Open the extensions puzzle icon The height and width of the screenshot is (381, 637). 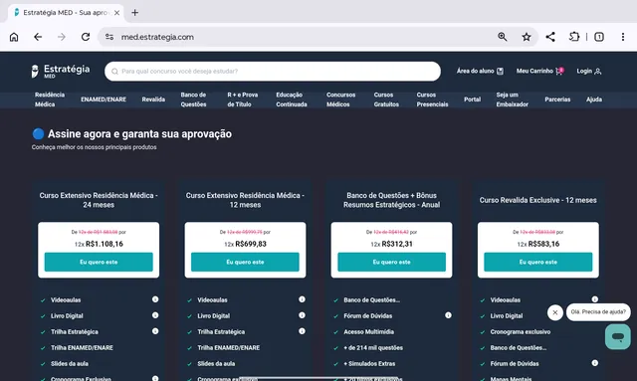[x=574, y=37]
